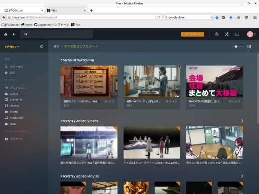Viewport: 259px width, 194px height.
Task: Click the orange premium button
Action: click(x=193, y=34)
